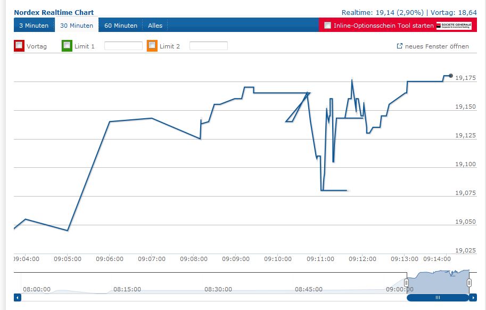Click the 09:05:00 time axis label
The height and width of the screenshot is (310, 486).
[x=68, y=259]
